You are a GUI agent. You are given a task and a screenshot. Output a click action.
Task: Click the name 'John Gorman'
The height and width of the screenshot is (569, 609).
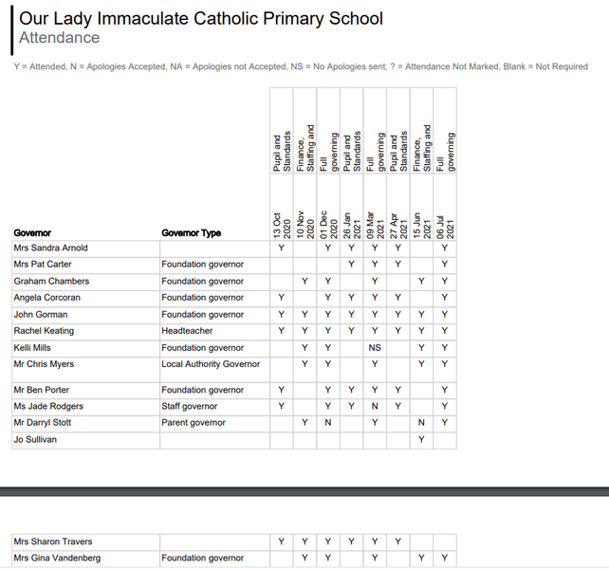[41, 315]
